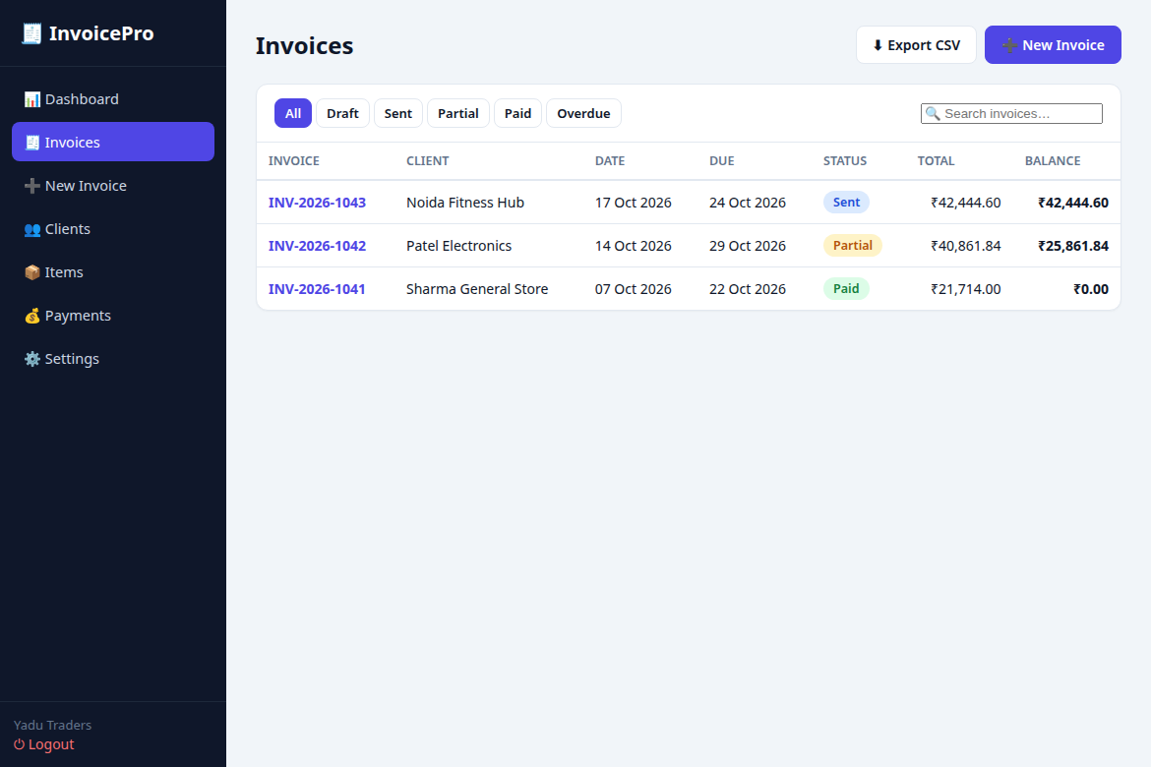This screenshot has width=1151, height=767.
Task: Select the All filter tab
Action: [x=293, y=113]
